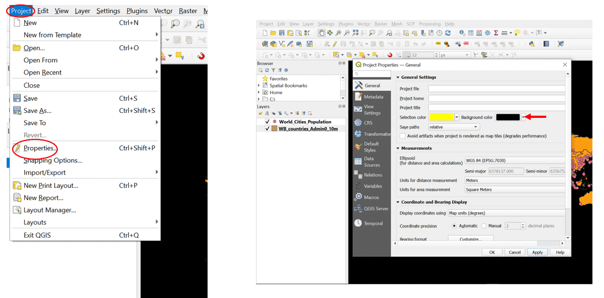Open Relations section in Project Properties
Screen dimensions: 604x298
tap(372, 175)
